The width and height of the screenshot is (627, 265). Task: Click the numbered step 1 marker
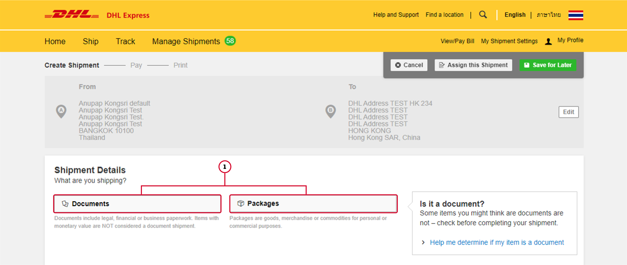(225, 167)
